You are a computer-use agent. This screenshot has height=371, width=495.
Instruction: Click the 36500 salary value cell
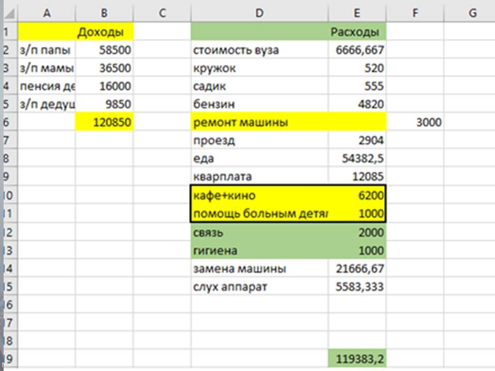104,69
